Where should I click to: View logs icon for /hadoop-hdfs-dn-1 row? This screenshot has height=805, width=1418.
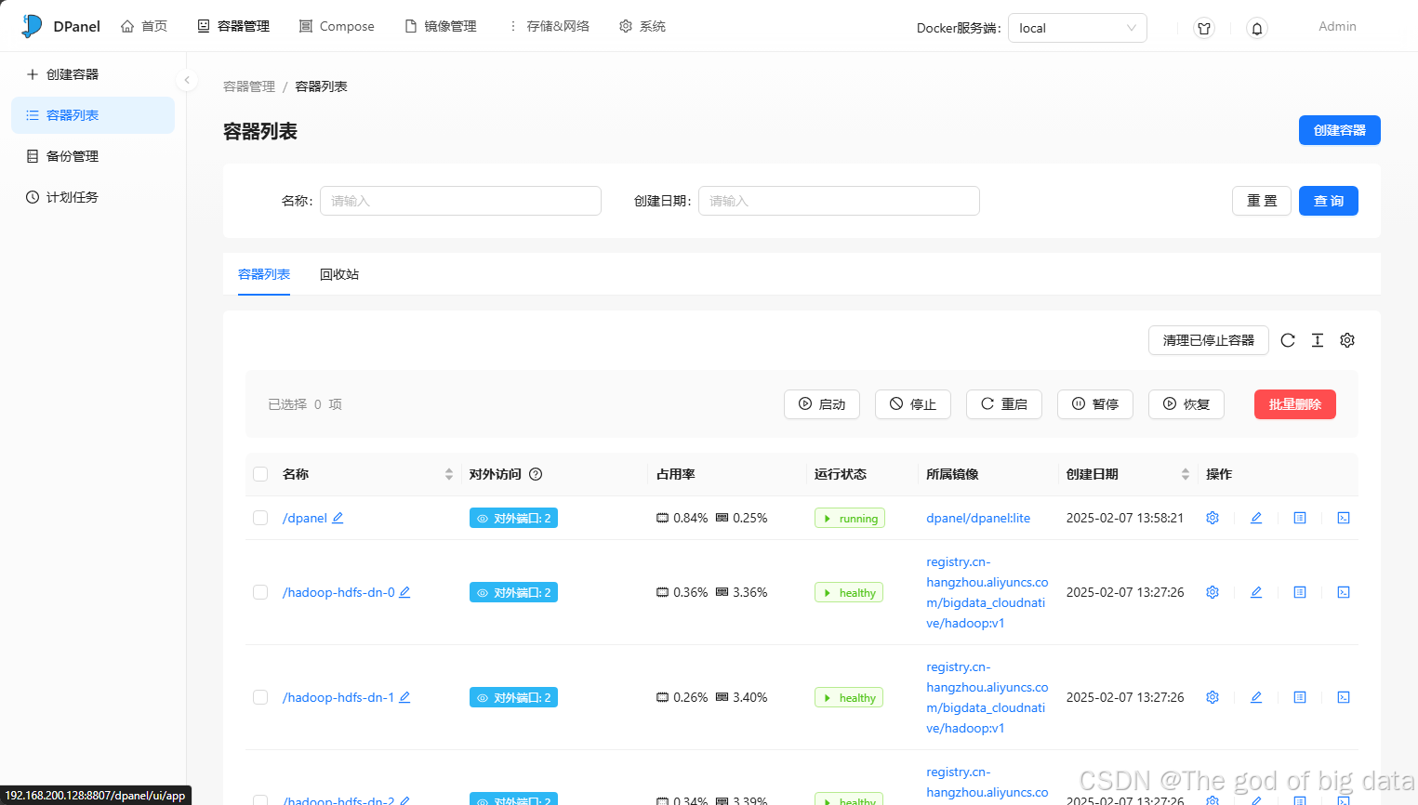point(1300,697)
